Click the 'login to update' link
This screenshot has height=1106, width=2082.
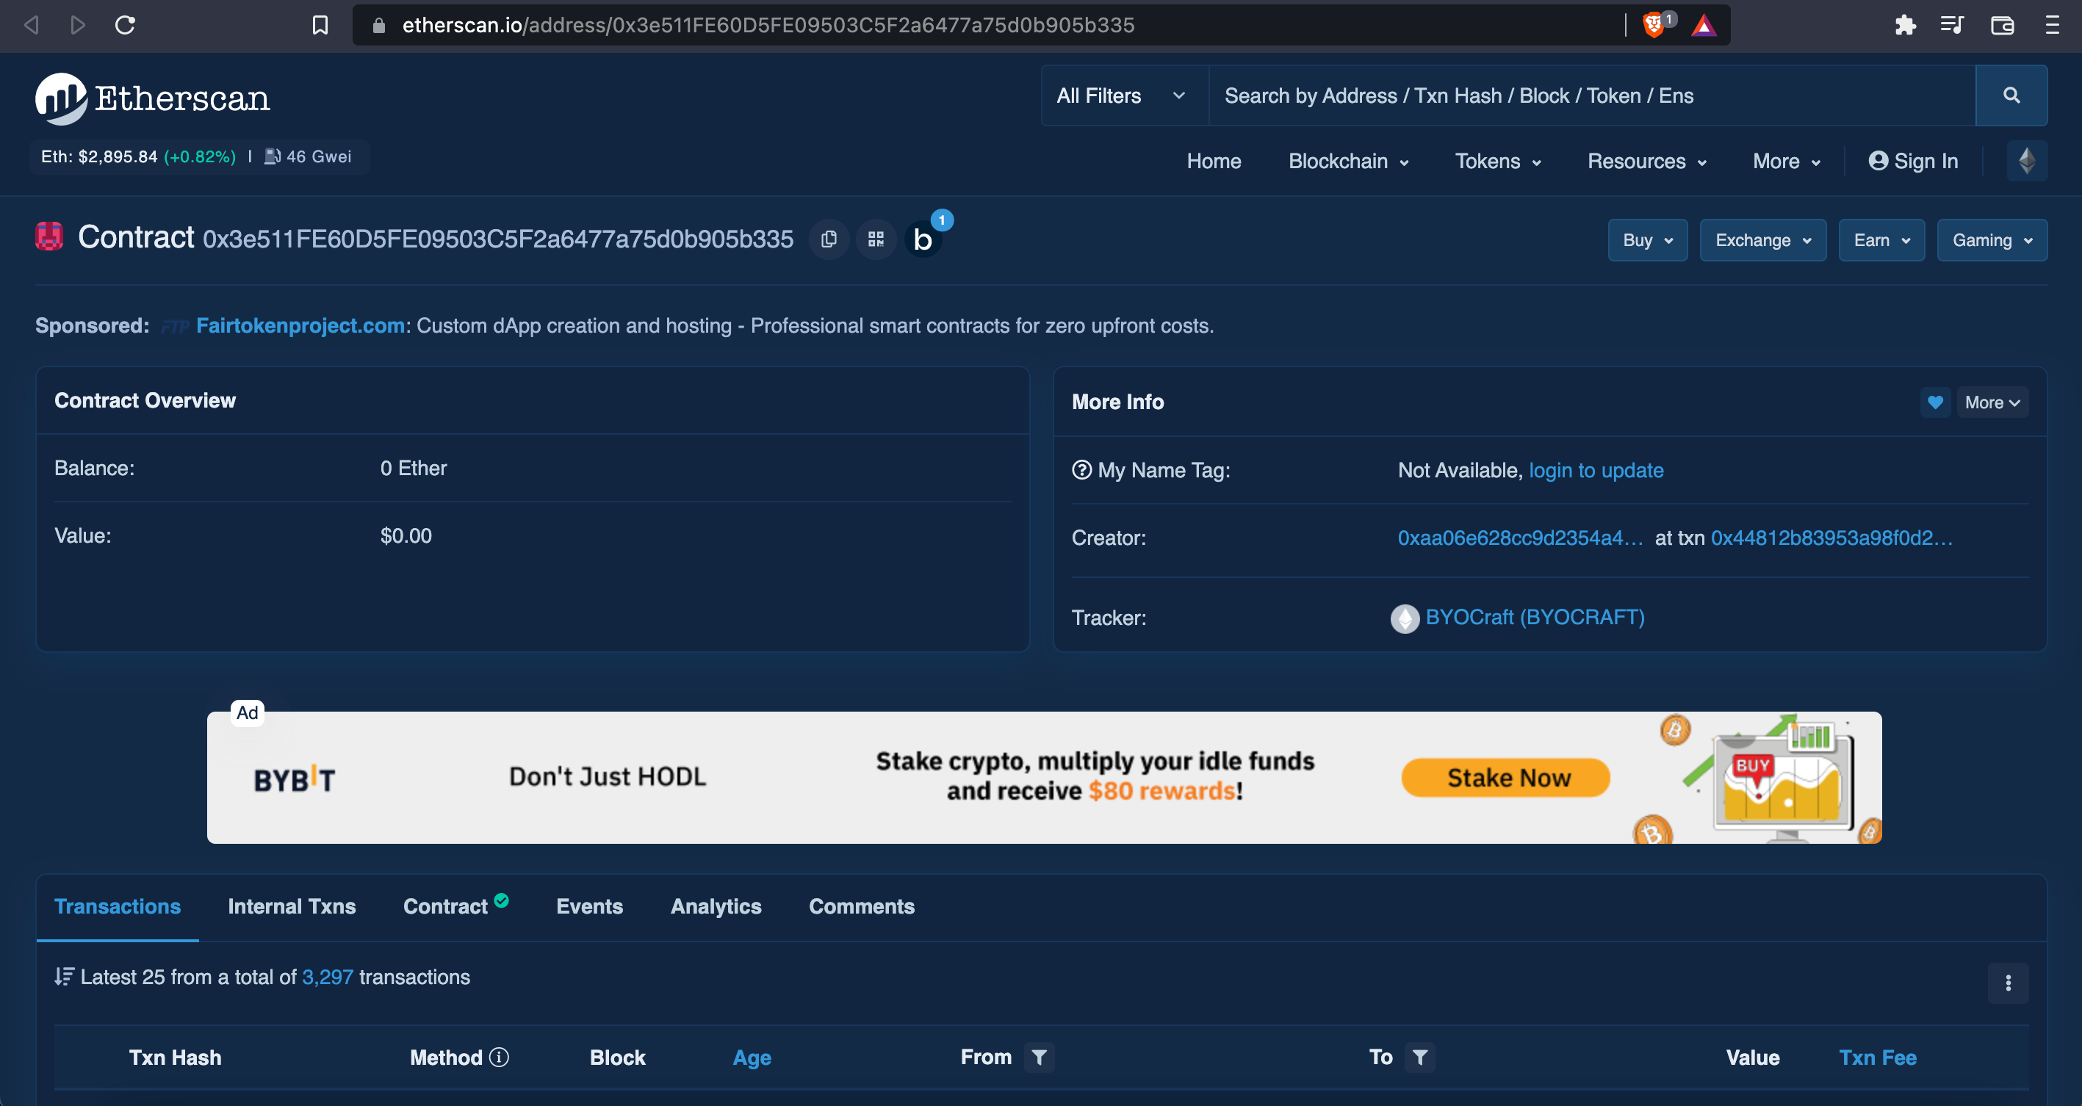coord(1596,470)
